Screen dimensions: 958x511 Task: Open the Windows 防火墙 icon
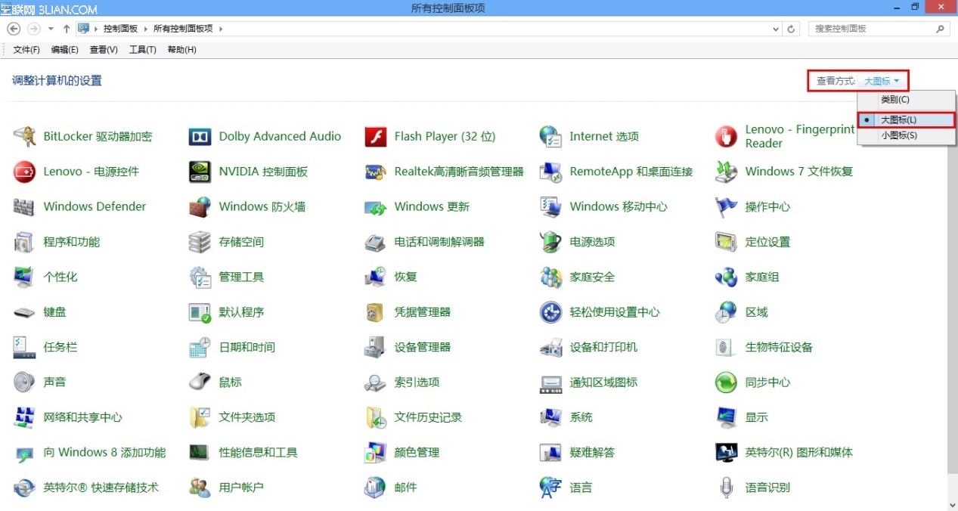pyautogui.click(x=200, y=207)
